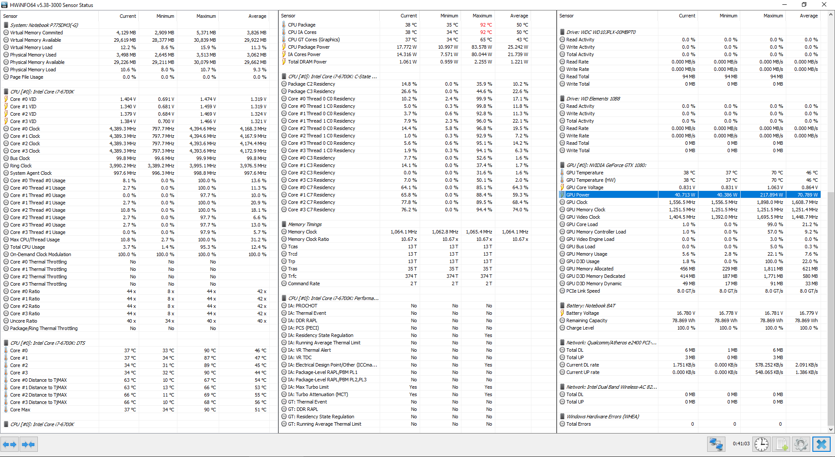The height and width of the screenshot is (457, 835).
Task: Select the Virtual Memory Commited row
Action: point(135,33)
